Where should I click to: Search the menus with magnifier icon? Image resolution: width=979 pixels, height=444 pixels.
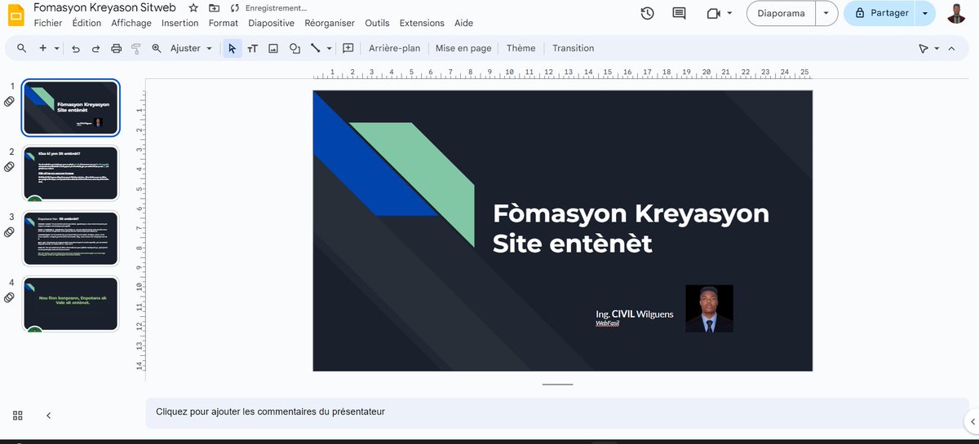pyautogui.click(x=22, y=48)
